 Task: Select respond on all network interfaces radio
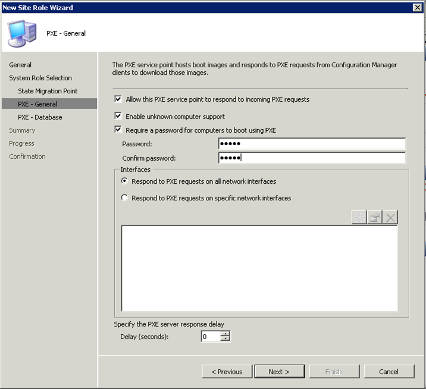(124, 181)
